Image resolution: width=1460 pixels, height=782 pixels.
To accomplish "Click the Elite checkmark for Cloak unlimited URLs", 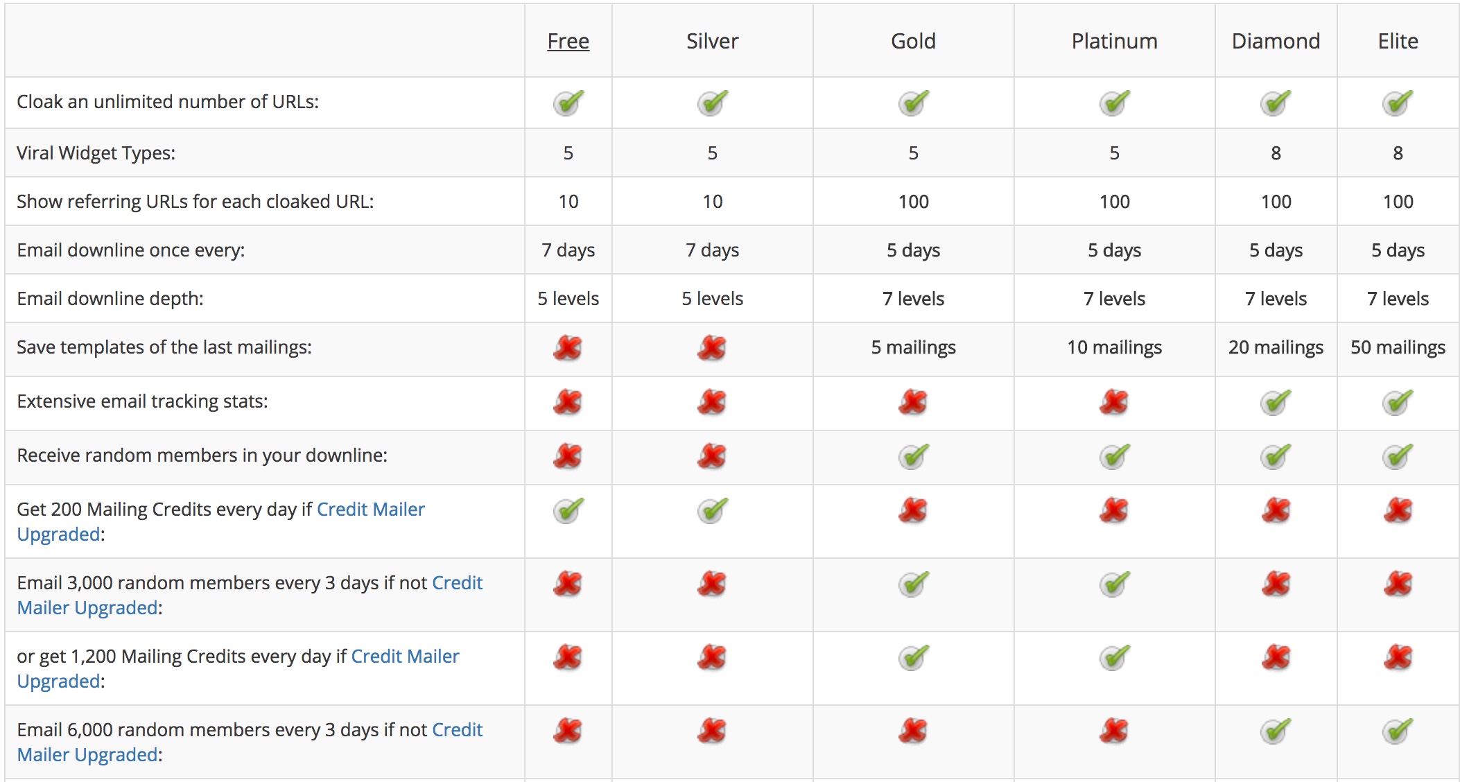I will click(1398, 103).
